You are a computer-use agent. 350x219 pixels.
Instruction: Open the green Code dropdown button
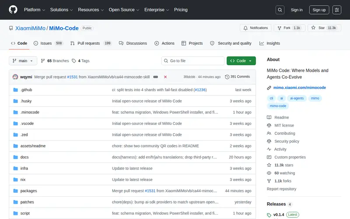[241, 61]
